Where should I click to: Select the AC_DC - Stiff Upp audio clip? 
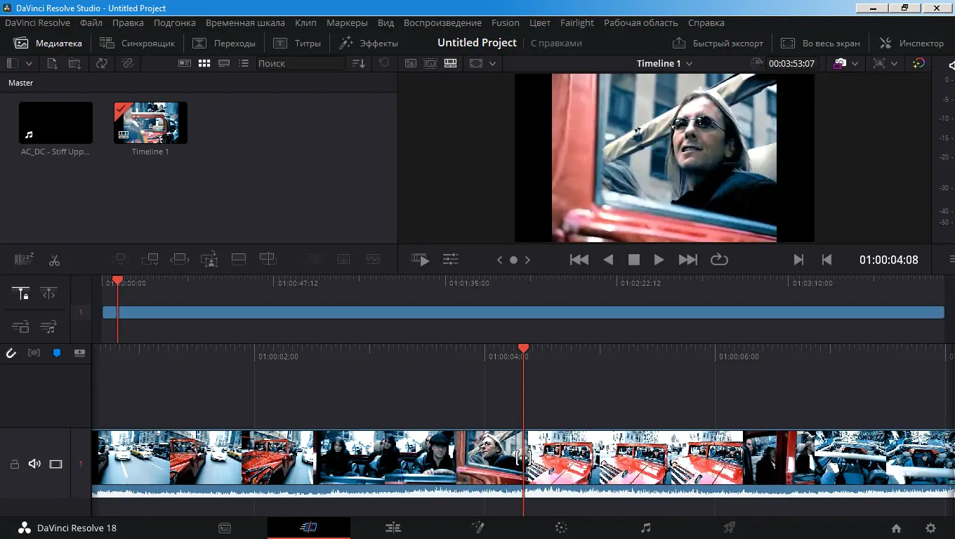tap(55, 122)
